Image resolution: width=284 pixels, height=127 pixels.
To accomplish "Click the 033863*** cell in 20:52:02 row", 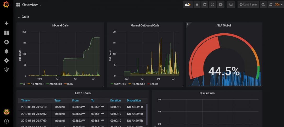I will 79,114.
